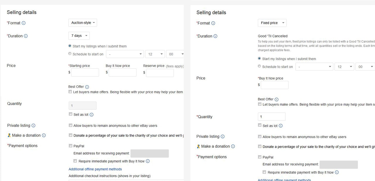Enable the PayPal payment option checkbox
Viewport: 375px width, 181px height.
pyautogui.click(x=71, y=146)
